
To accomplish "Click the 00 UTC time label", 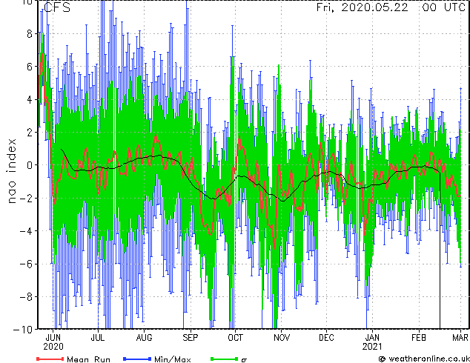I will tap(443, 7).
